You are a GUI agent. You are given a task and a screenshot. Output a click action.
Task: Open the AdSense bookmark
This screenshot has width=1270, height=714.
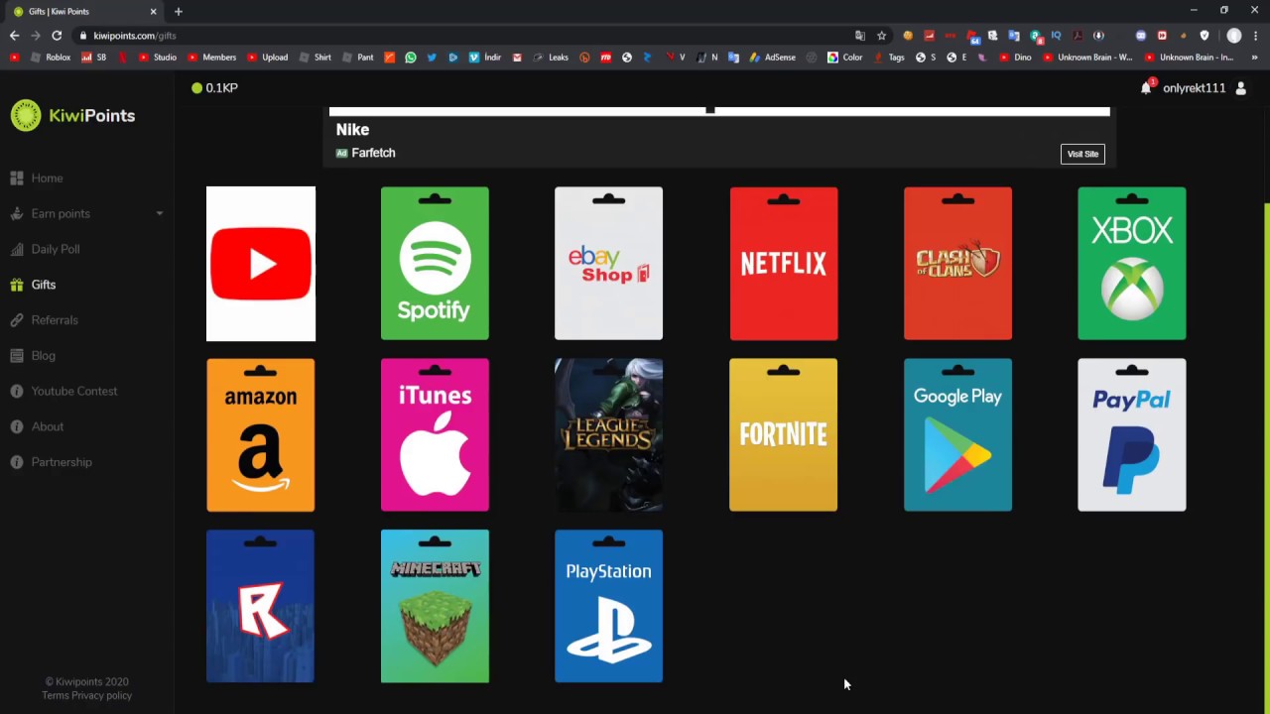pyautogui.click(x=773, y=58)
